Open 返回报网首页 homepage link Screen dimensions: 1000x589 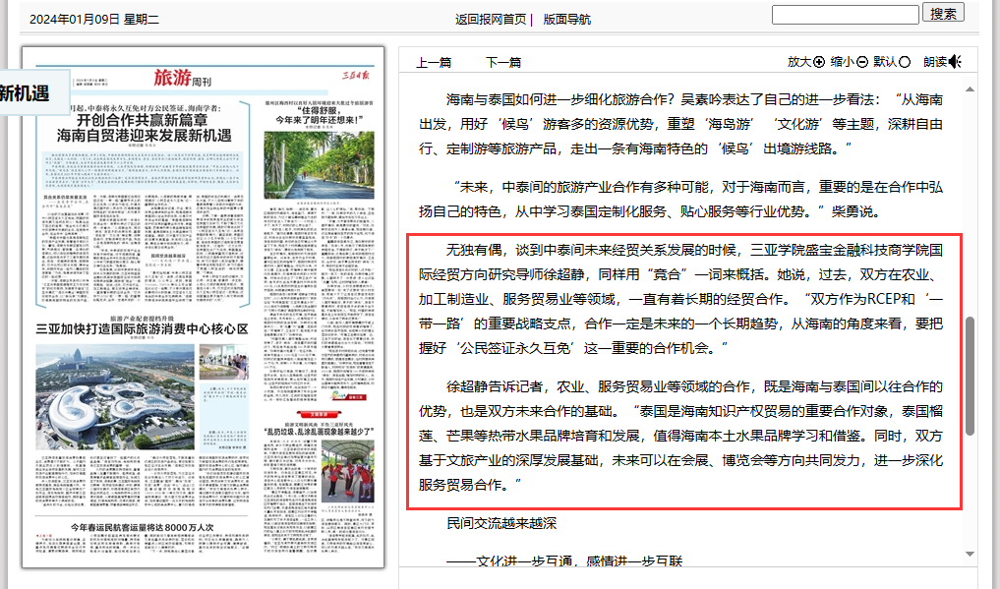(491, 19)
